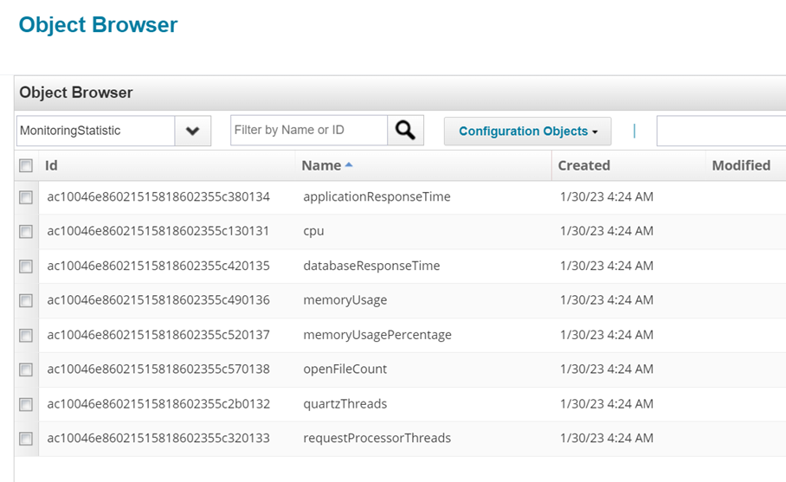Sort by the Id column header
This screenshot has height=482, width=786.
(52, 165)
